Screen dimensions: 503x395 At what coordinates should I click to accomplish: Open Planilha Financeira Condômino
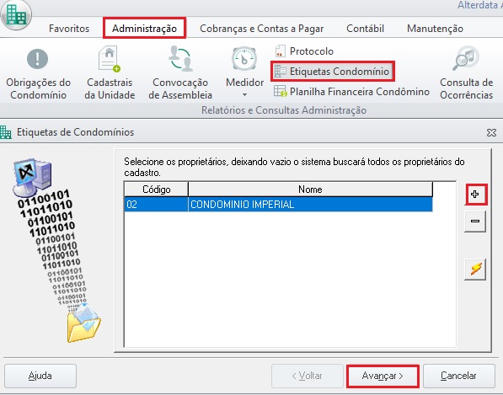pyautogui.click(x=351, y=91)
